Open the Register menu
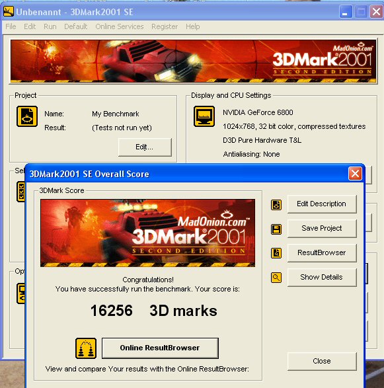This screenshot has height=388, width=384. [x=165, y=26]
